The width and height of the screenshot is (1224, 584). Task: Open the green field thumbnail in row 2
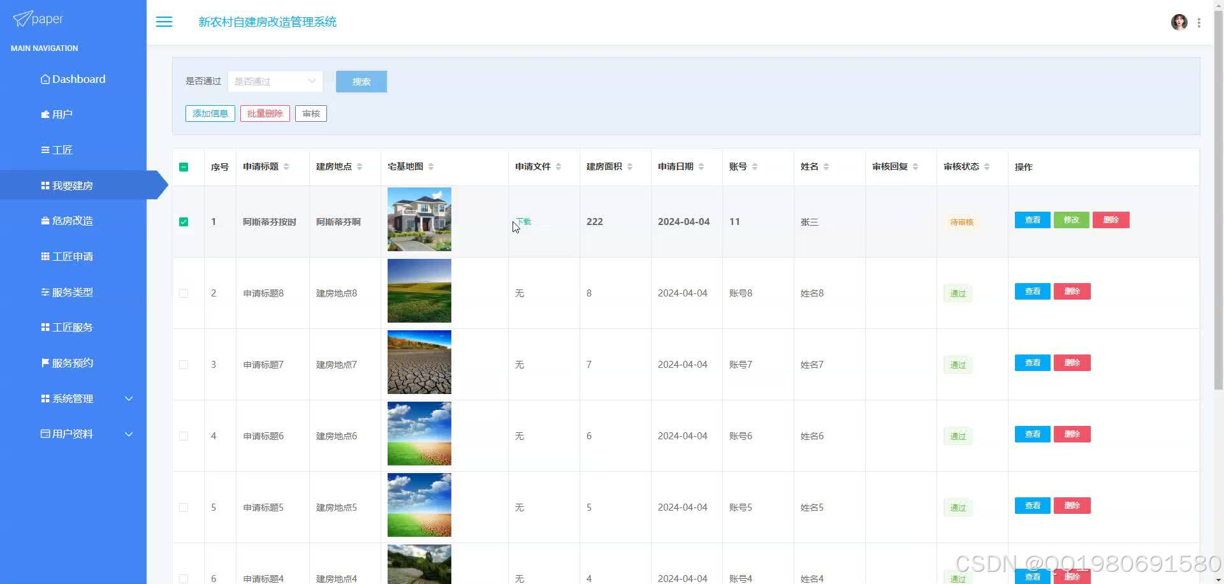click(x=419, y=291)
